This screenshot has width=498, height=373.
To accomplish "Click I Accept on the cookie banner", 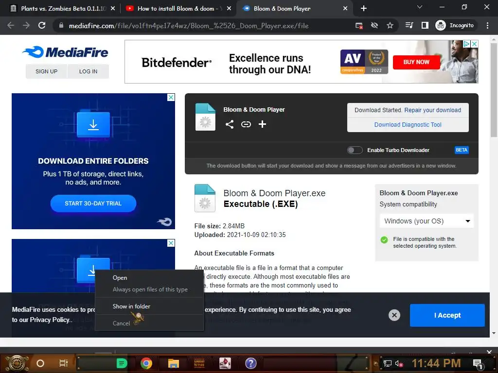I will pos(447,315).
